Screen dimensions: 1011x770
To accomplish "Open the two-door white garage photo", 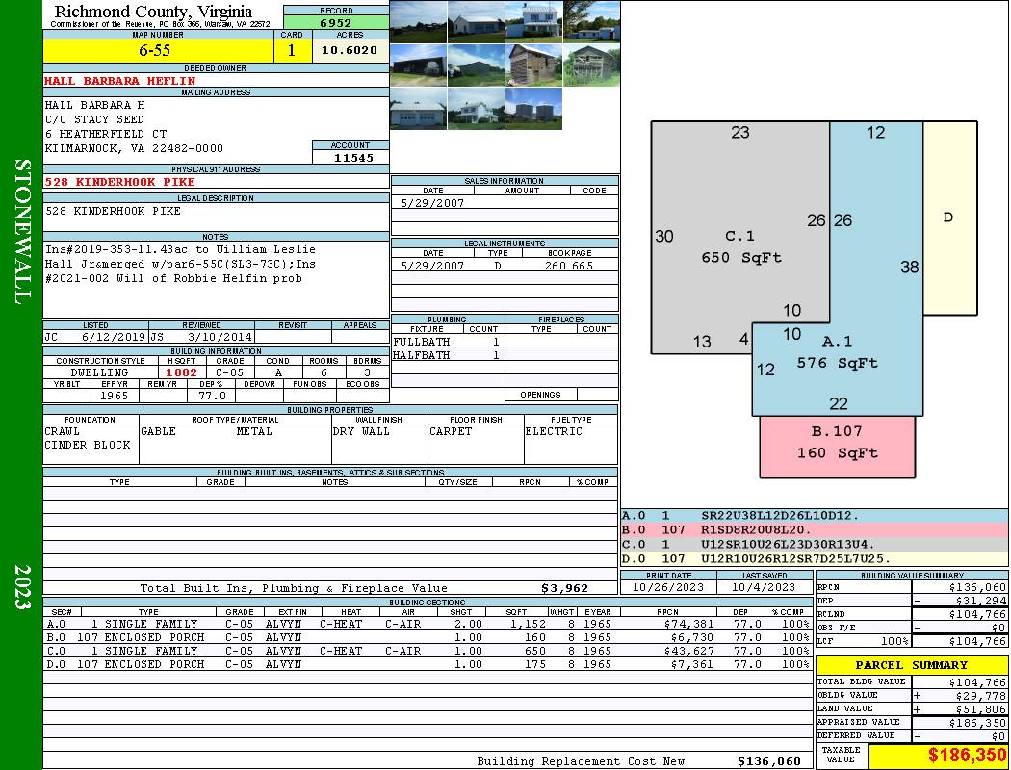I will pyautogui.click(x=418, y=108).
